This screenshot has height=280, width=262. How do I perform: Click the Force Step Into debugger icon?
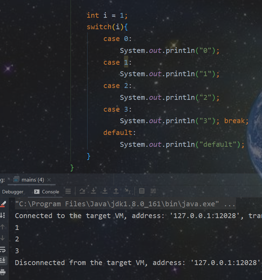click(105, 191)
